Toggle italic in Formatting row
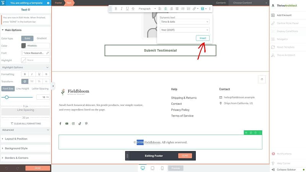Screen dimensions: 306x172 coord(32,74)
